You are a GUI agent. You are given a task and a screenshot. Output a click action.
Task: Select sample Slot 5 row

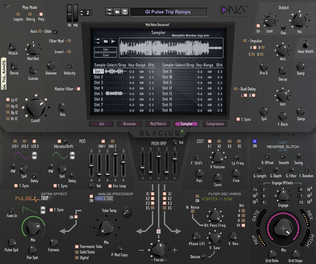(124, 94)
